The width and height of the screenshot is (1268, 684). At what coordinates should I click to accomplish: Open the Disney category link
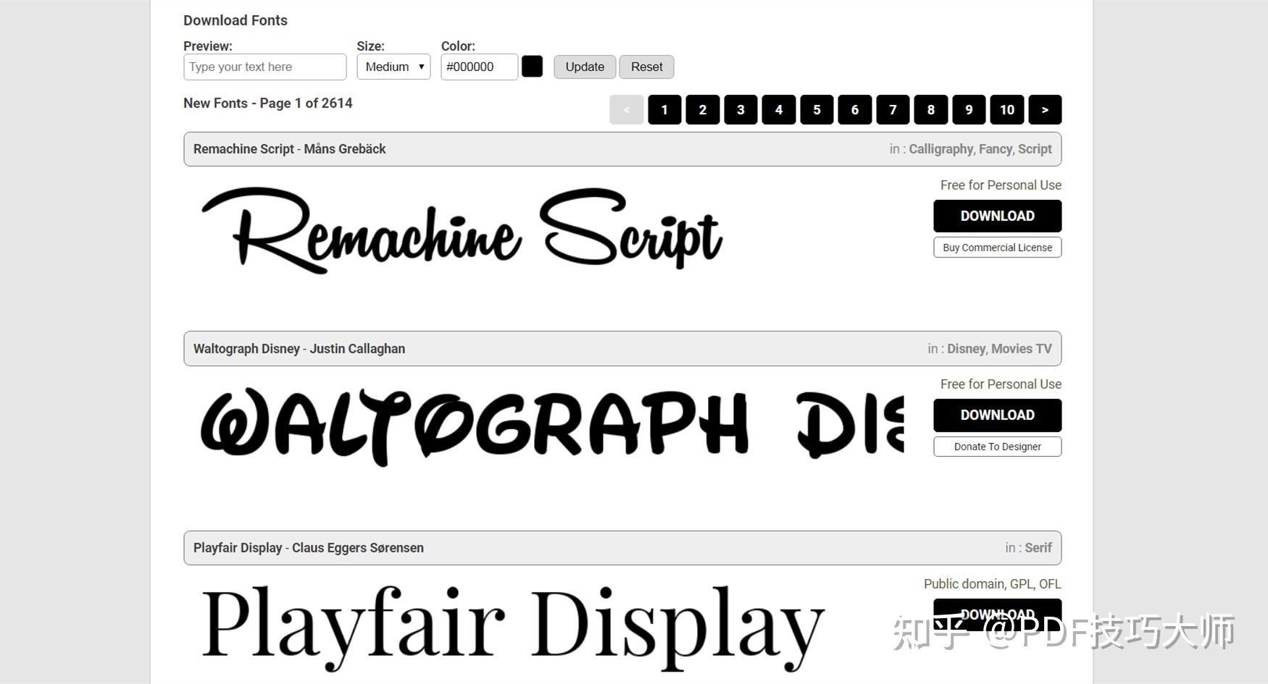click(x=966, y=349)
